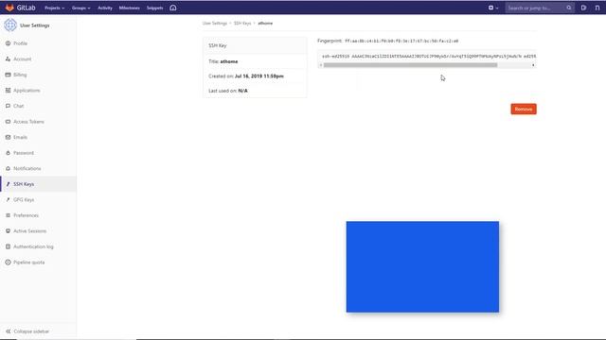This screenshot has height=340, width=606.
Task: Click User Settings breadcrumb link
Action: (215, 23)
